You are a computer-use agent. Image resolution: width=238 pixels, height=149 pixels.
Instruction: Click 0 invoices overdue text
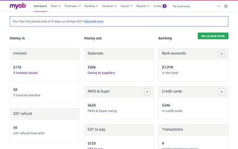[27, 95]
